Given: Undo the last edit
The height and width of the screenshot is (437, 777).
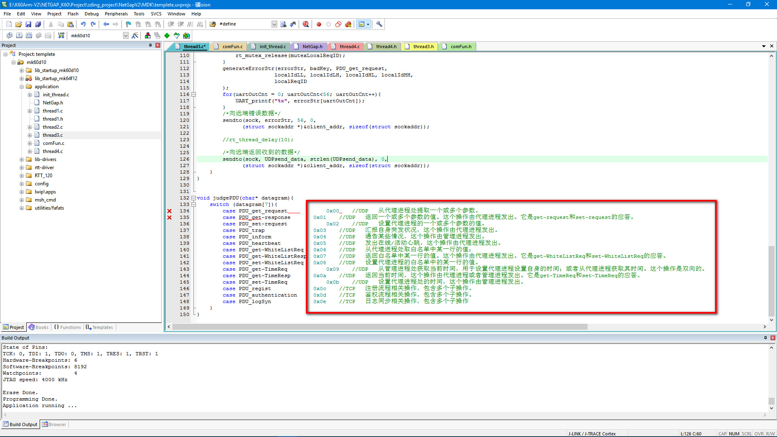Looking at the screenshot, I should tap(83, 24).
